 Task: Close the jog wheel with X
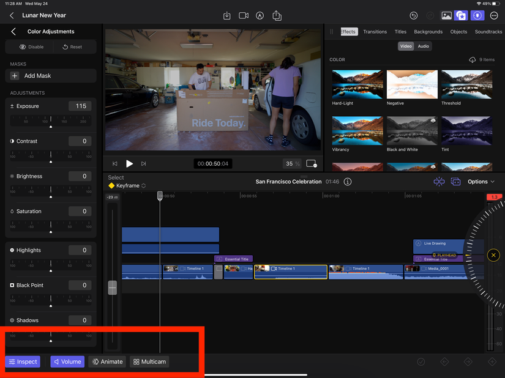click(x=493, y=255)
